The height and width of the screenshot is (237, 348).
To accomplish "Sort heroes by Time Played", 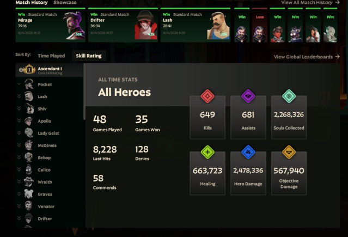I will [51, 56].
